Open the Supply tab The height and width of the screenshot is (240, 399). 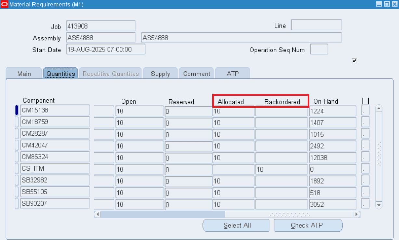(160, 73)
